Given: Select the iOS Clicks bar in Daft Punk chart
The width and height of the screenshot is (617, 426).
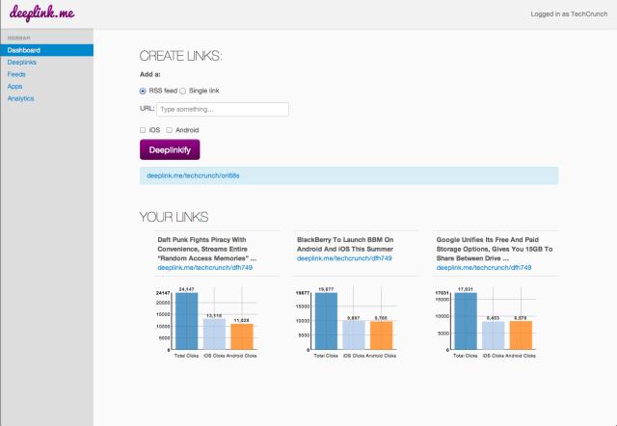Looking at the screenshot, I should point(214,333).
